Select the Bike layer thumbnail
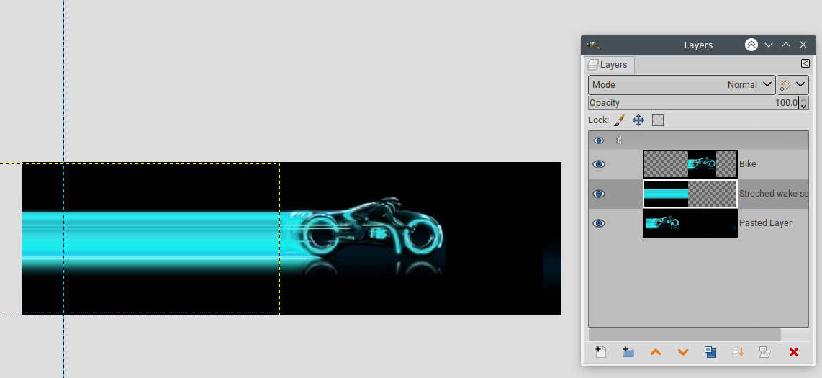 pyautogui.click(x=690, y=164)
